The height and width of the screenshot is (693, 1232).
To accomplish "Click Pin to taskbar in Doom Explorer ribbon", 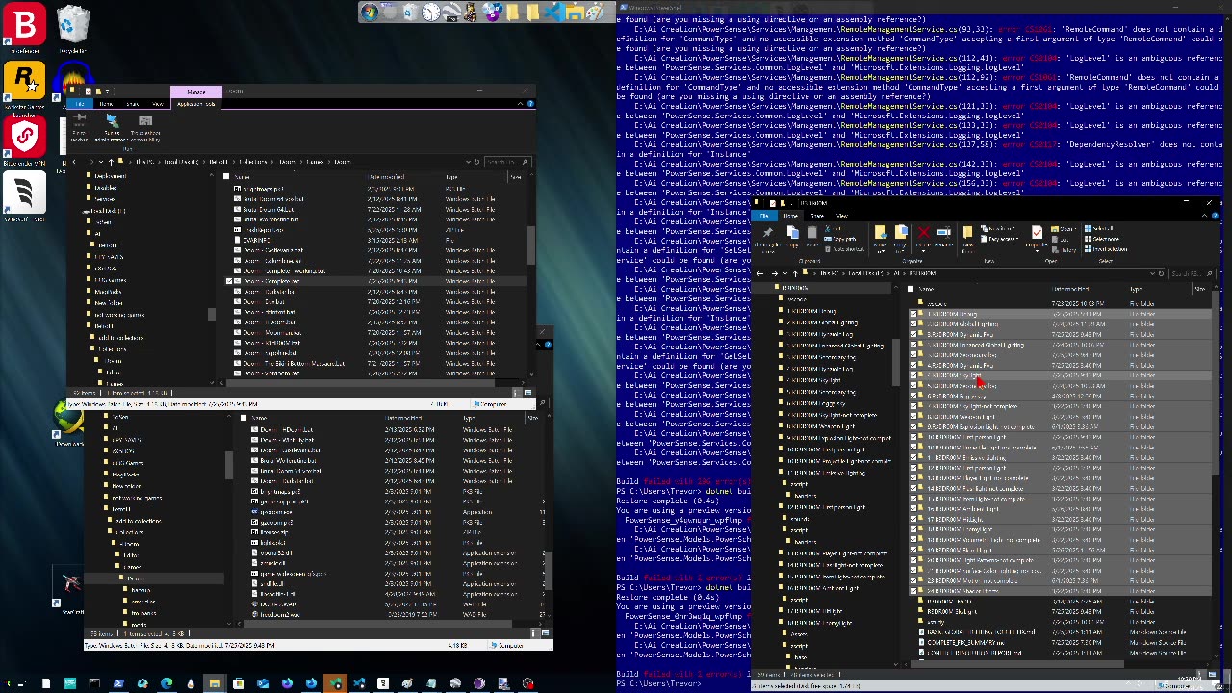I will (79, 129).
